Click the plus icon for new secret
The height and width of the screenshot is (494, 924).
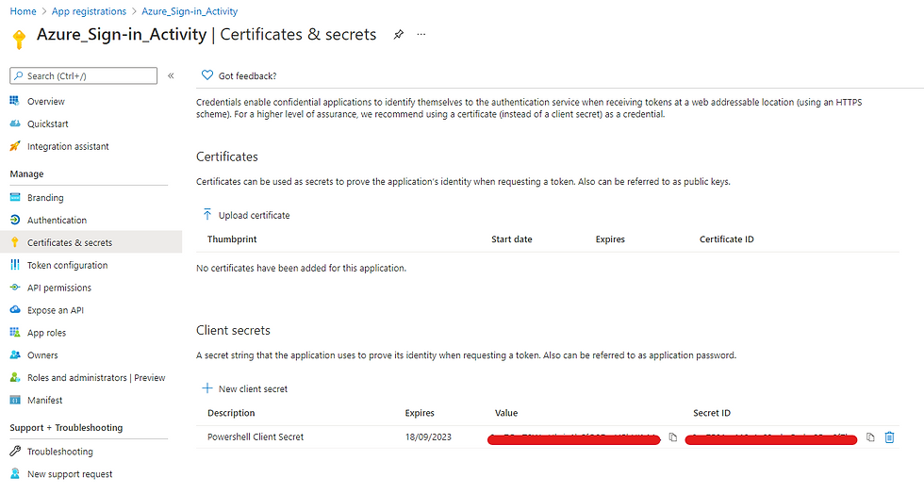click(206, 387)
